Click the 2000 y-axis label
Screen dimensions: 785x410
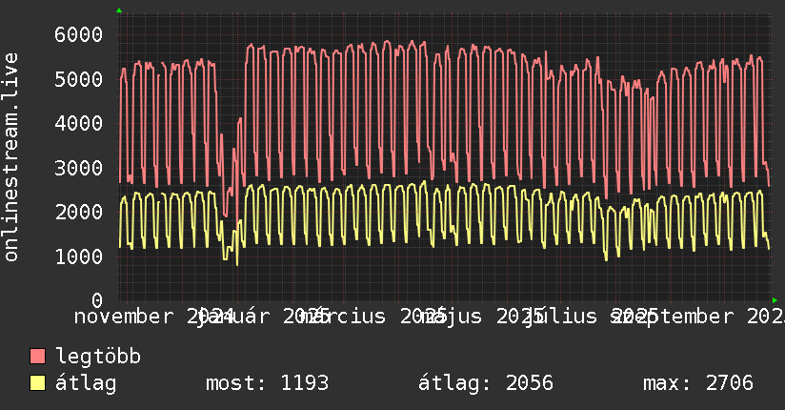click(79, 212)
